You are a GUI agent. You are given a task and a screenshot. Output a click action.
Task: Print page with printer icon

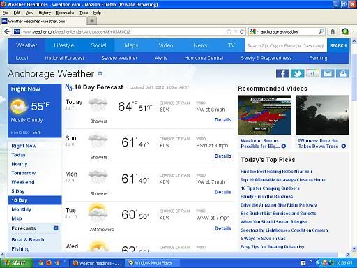[x=342, y=74]
